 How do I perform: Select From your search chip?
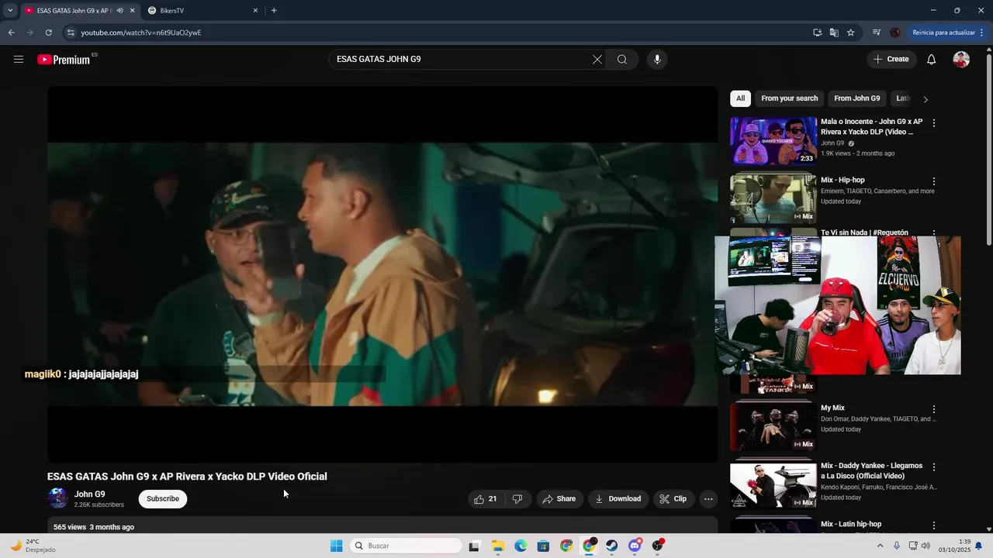tap(790, 98)
